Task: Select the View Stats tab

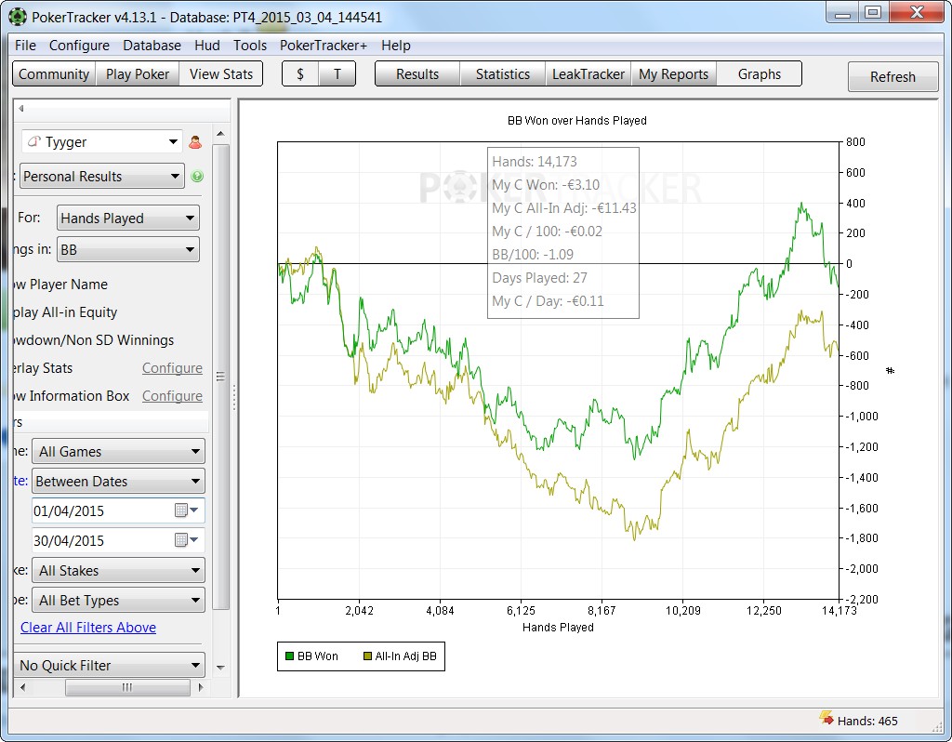Action: [x=221, y=74]
